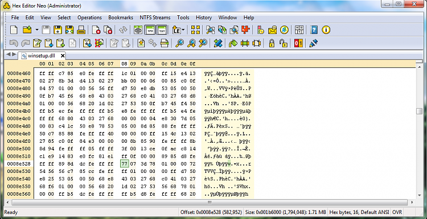The width and height of the screenshot is (427, 219).
Task: Click the tab scroll left arrow
Action: tap(9, 55)
